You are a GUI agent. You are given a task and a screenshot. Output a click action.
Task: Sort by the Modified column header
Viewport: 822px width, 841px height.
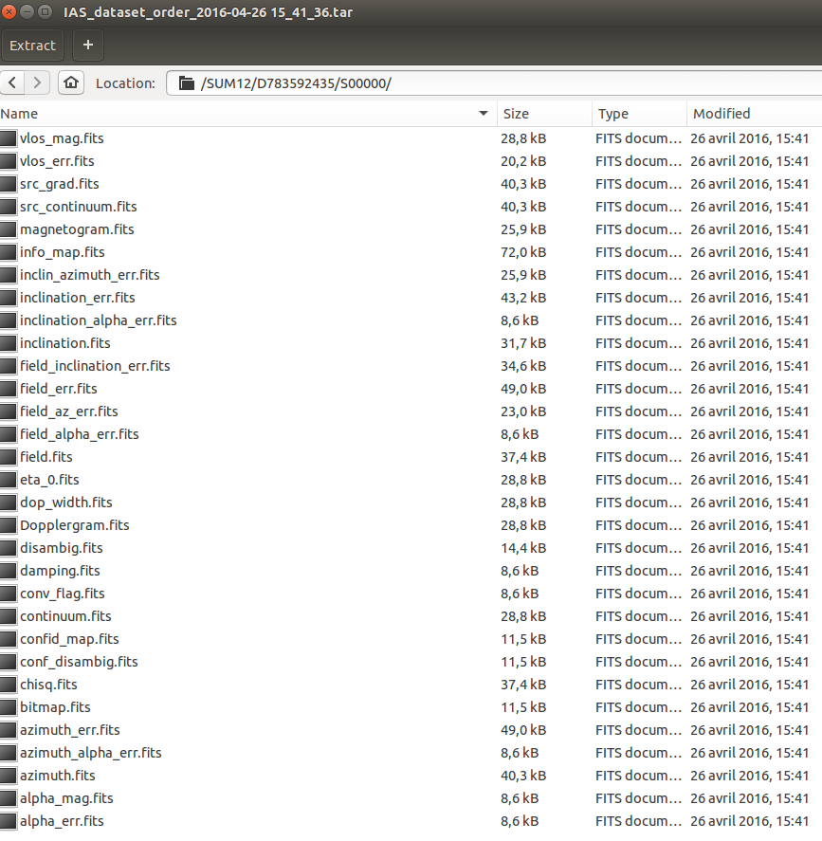(754, 114)
